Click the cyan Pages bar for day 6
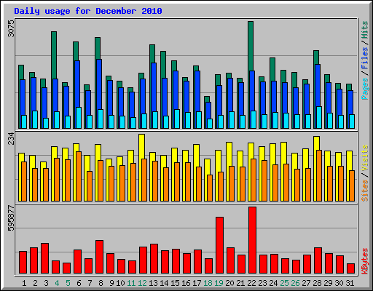Viewport: 373px width, 291px height. pyautogui.click(x=79, y=118)
